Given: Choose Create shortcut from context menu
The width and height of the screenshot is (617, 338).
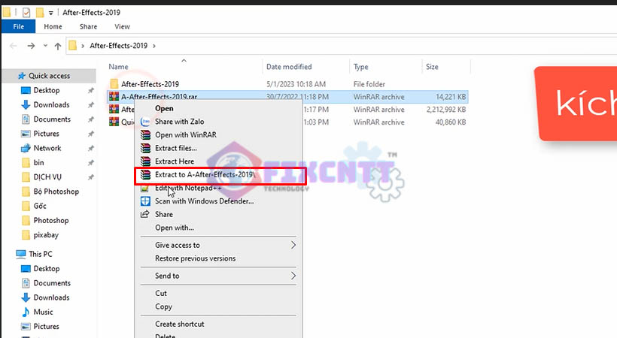Looking at the screenshot, I should click(x=179, y=324).
